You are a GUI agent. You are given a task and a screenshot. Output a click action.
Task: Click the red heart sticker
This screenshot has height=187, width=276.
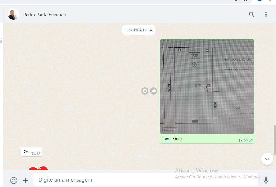(38, 168)
